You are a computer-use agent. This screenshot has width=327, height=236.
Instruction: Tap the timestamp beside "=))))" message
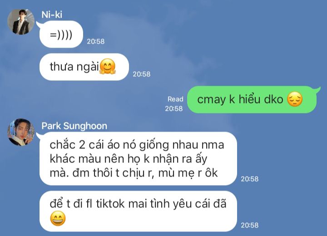point(96,41)
